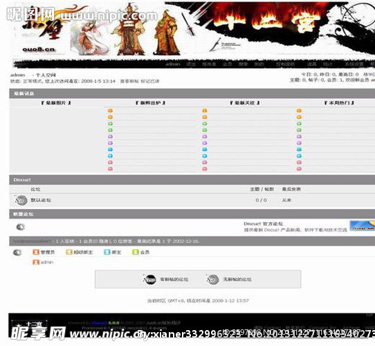Open 控制面板 in the navigation bar
375x346 pixels.
[285, 64]
